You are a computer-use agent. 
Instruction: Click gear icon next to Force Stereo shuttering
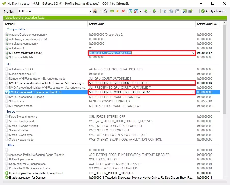point(7,117)
